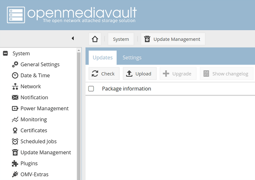Click the Upgrade button
This screenshot has width=255, height=180.
click(x=178, y=74)
